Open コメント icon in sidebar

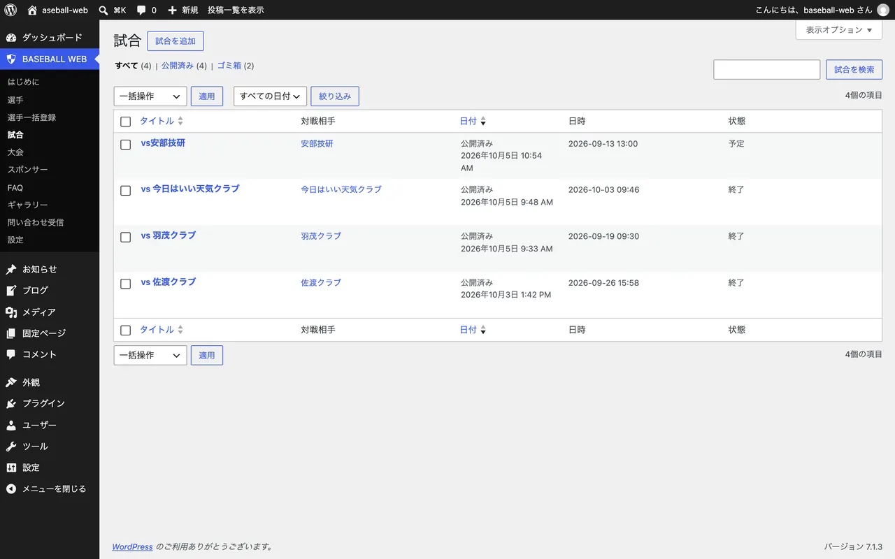tap(11, 354)
